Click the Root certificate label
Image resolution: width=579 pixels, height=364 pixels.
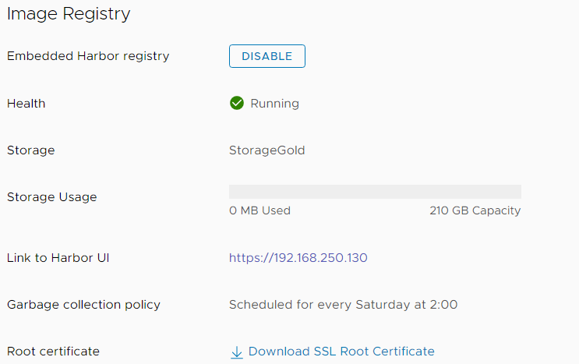(53, 351)
